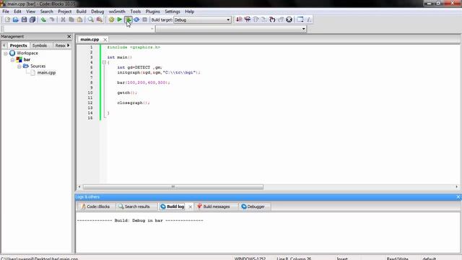Click the Cut scissors icon
Viewport: 462px width, 260px height.
pyautogui.click(x=63, y=19)
